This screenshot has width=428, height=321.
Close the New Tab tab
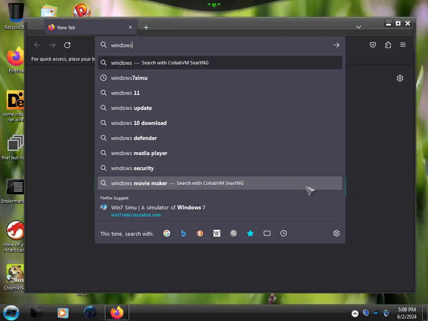point(130,27)
